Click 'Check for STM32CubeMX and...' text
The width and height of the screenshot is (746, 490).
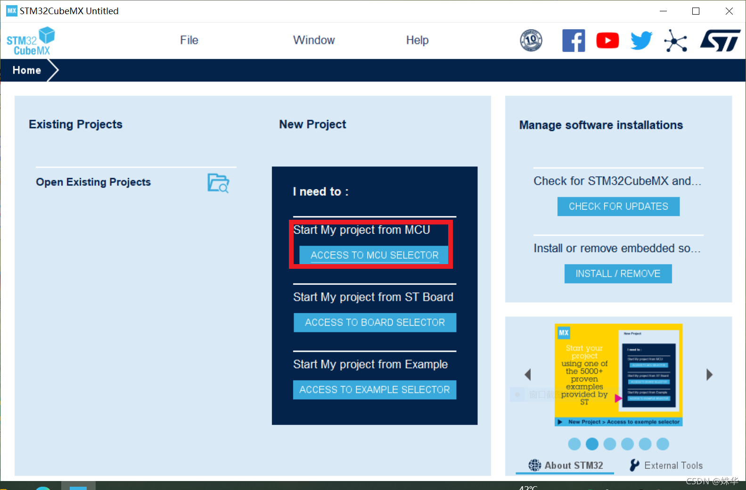617,181
